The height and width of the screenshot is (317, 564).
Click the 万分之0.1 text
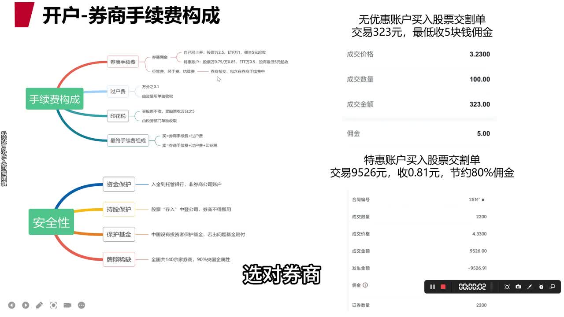click(150, 87)
